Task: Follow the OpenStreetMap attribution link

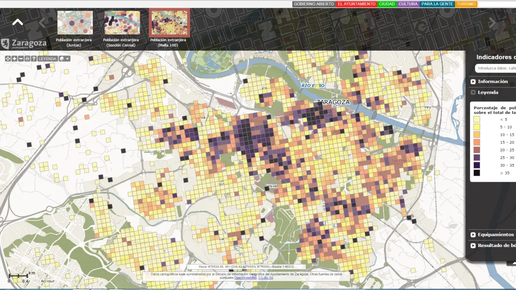Action: click(x=246, y=278)
